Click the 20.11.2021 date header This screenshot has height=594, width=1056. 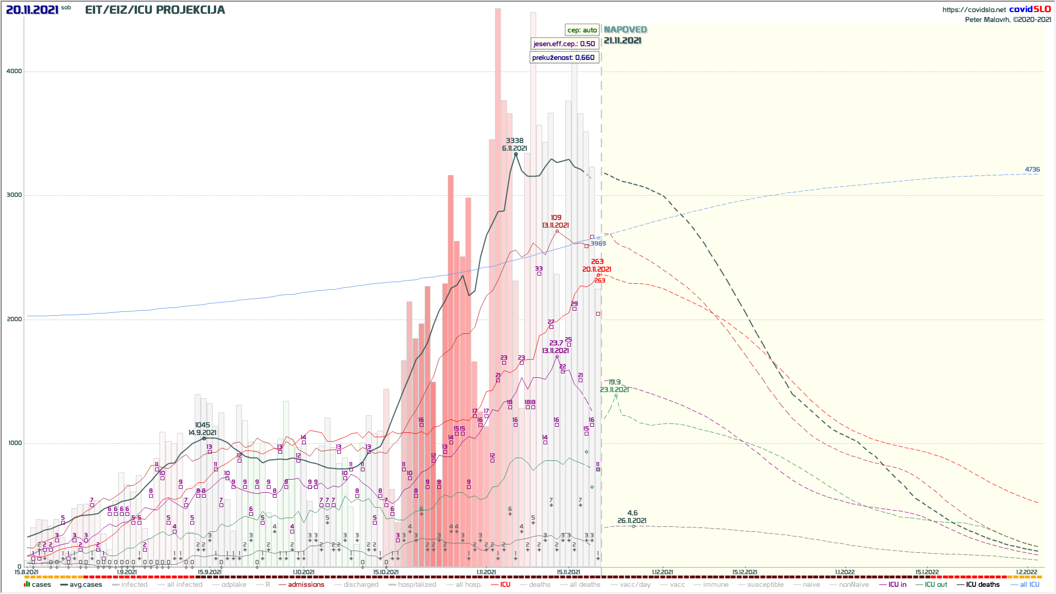coord(32,10)
